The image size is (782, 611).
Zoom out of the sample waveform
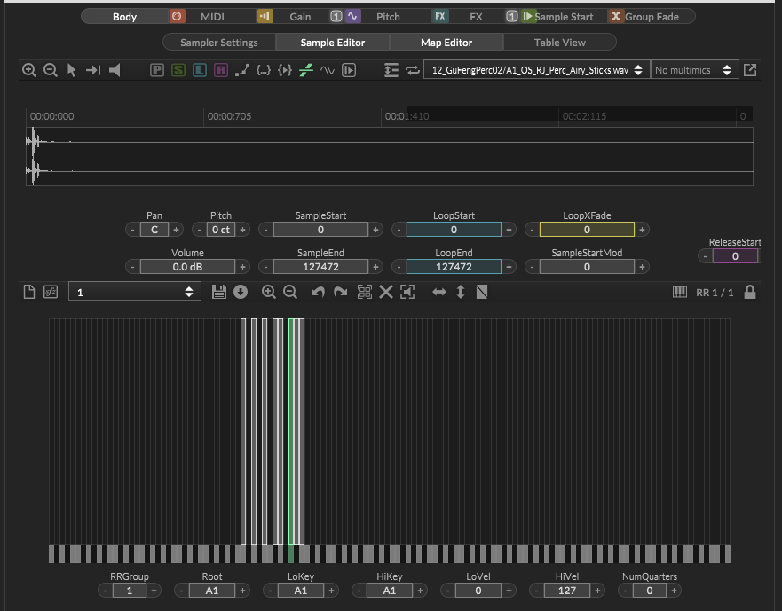coord(51,70)
